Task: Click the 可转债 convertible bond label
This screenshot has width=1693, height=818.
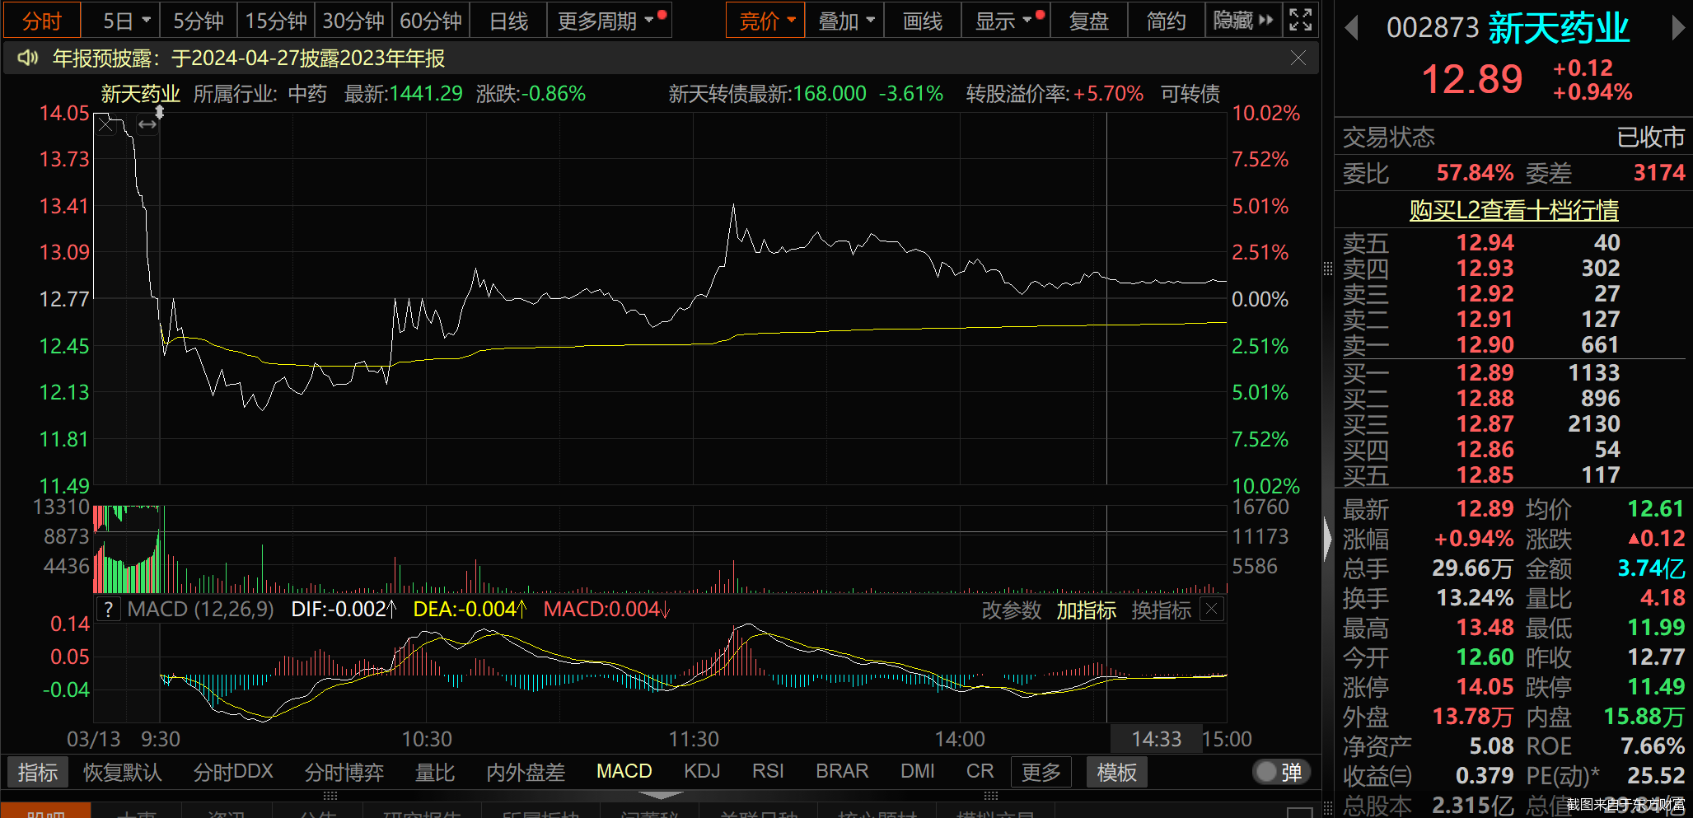Action: (1190, 94)
